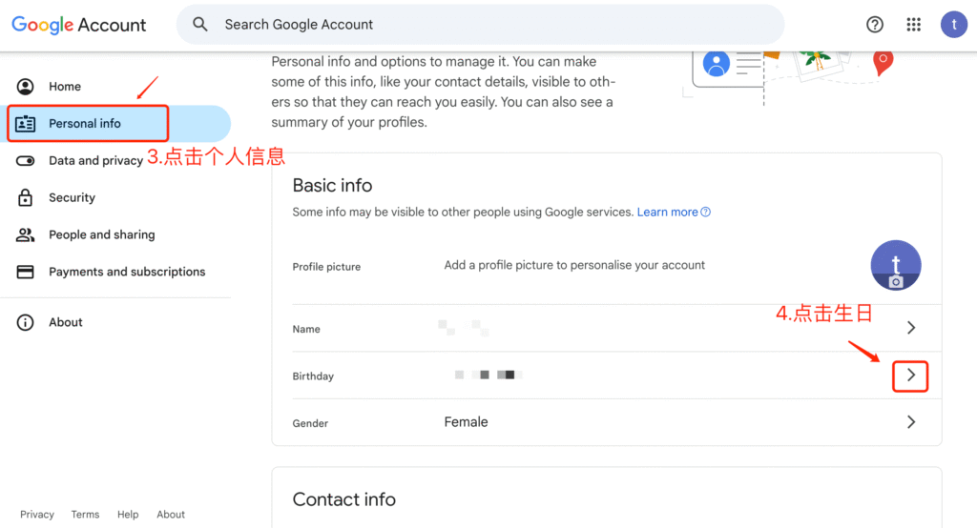Select Personal info in sidebar

pyautogui.click(x=85, y=123)
